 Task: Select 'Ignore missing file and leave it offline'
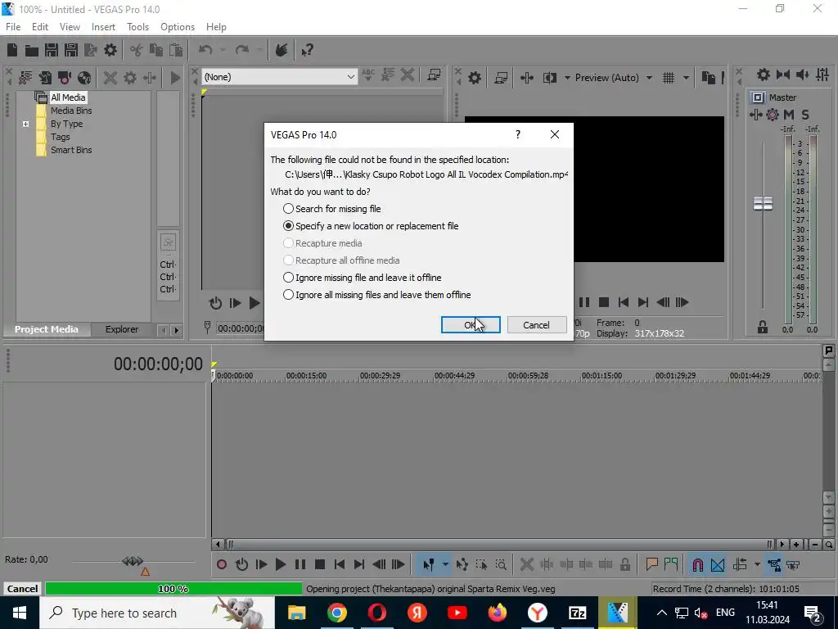tap(363, 278)
